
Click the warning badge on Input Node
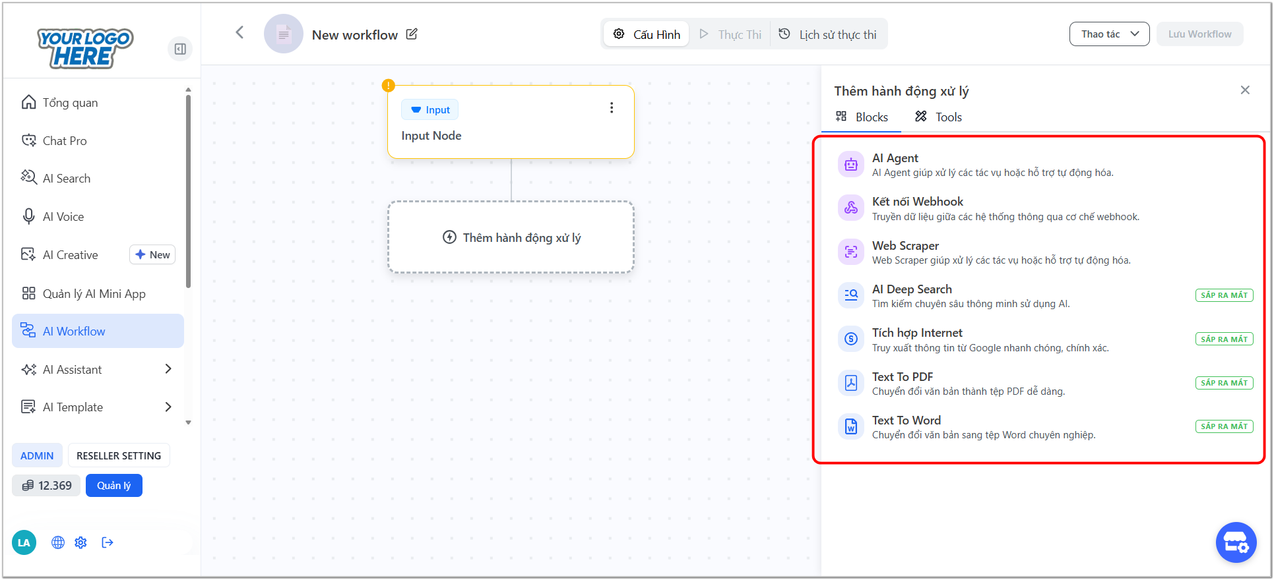click(x=389, y=85)
